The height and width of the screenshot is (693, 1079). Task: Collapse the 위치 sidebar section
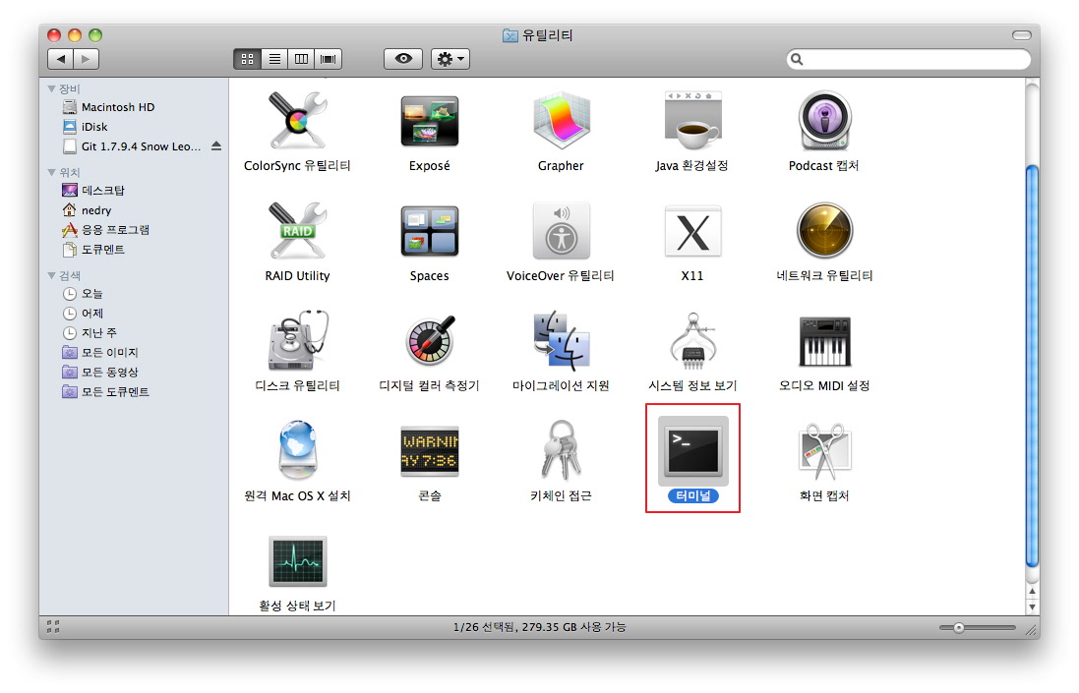tap(51, 172)
